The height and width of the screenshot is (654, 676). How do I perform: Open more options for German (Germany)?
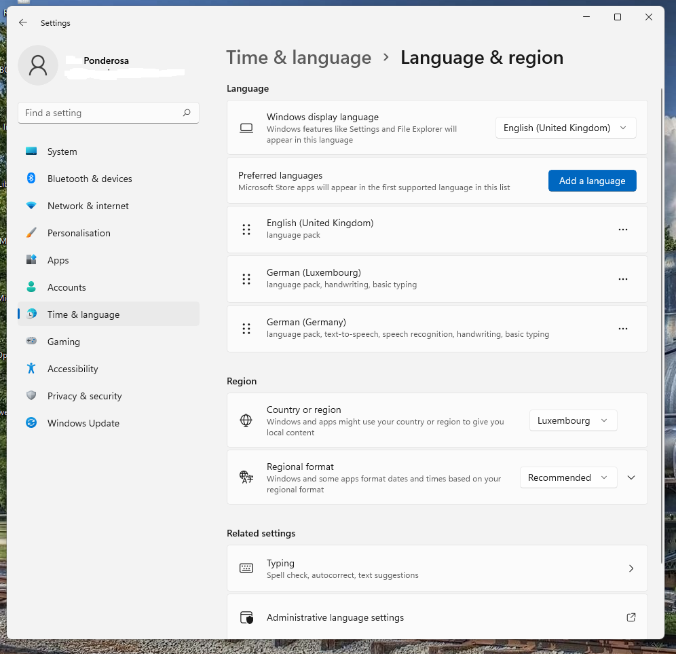click(x=622, y=329)
